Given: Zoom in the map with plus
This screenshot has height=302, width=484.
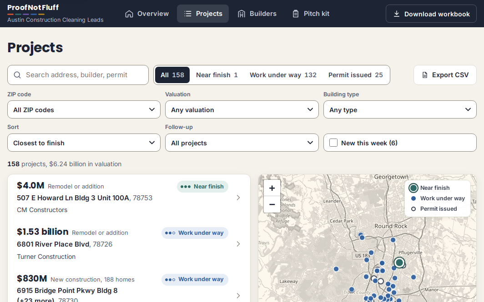Looking at the screenshot, I should pos(272,188).
